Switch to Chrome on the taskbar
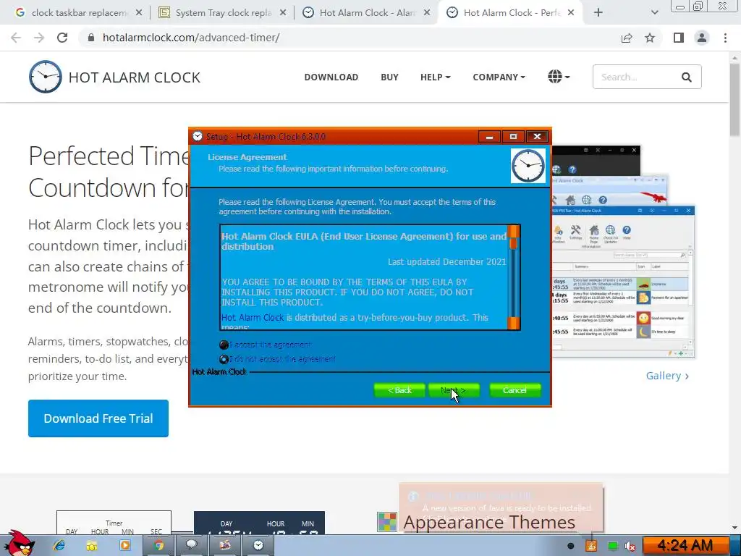The image size is (741, 556). coord(158,546)
